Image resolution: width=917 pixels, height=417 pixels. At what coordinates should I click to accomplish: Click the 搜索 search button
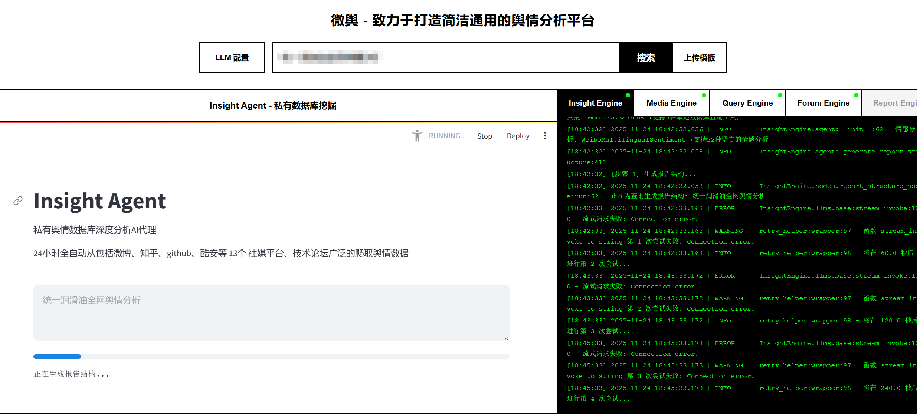646,57
